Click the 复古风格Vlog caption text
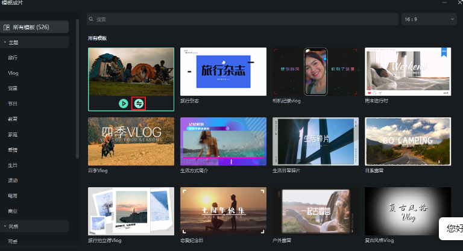 point(379,240)
